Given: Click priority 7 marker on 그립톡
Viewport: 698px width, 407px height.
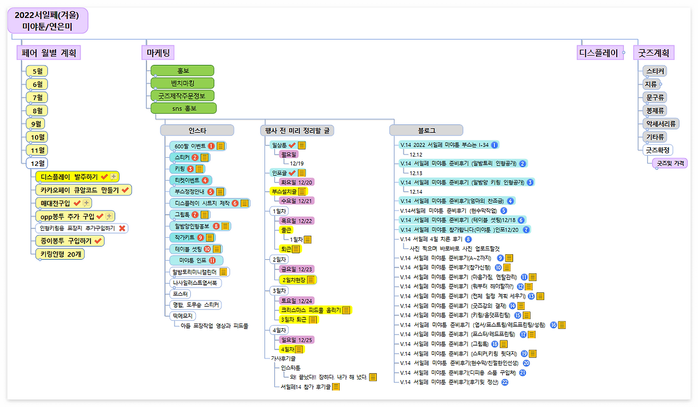Looking at the screenshot, I should (195, 214).
